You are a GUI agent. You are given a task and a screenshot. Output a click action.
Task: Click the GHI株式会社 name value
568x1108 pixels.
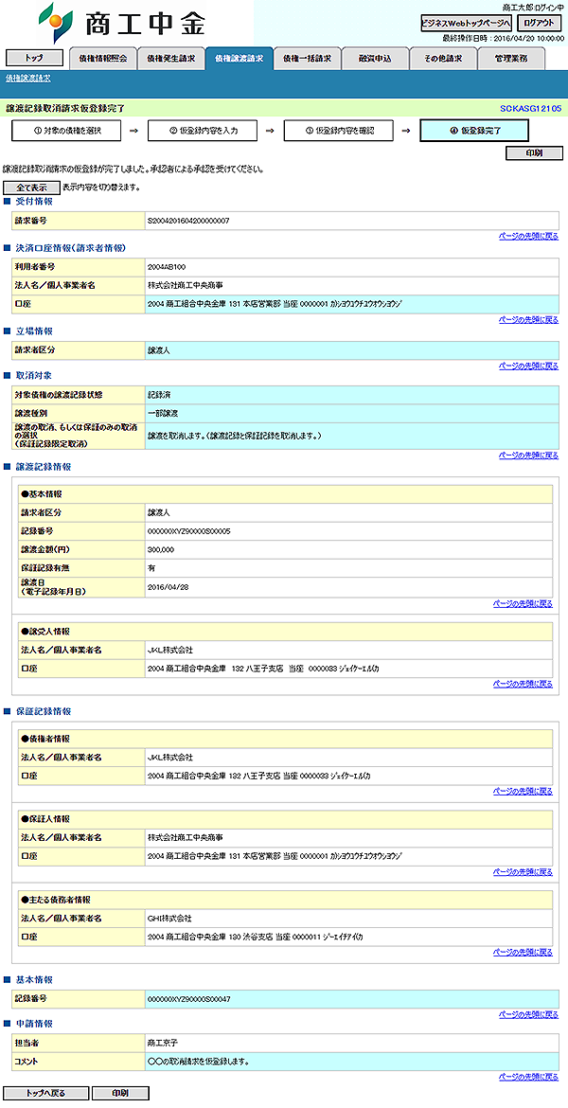[x=169, y=918]
